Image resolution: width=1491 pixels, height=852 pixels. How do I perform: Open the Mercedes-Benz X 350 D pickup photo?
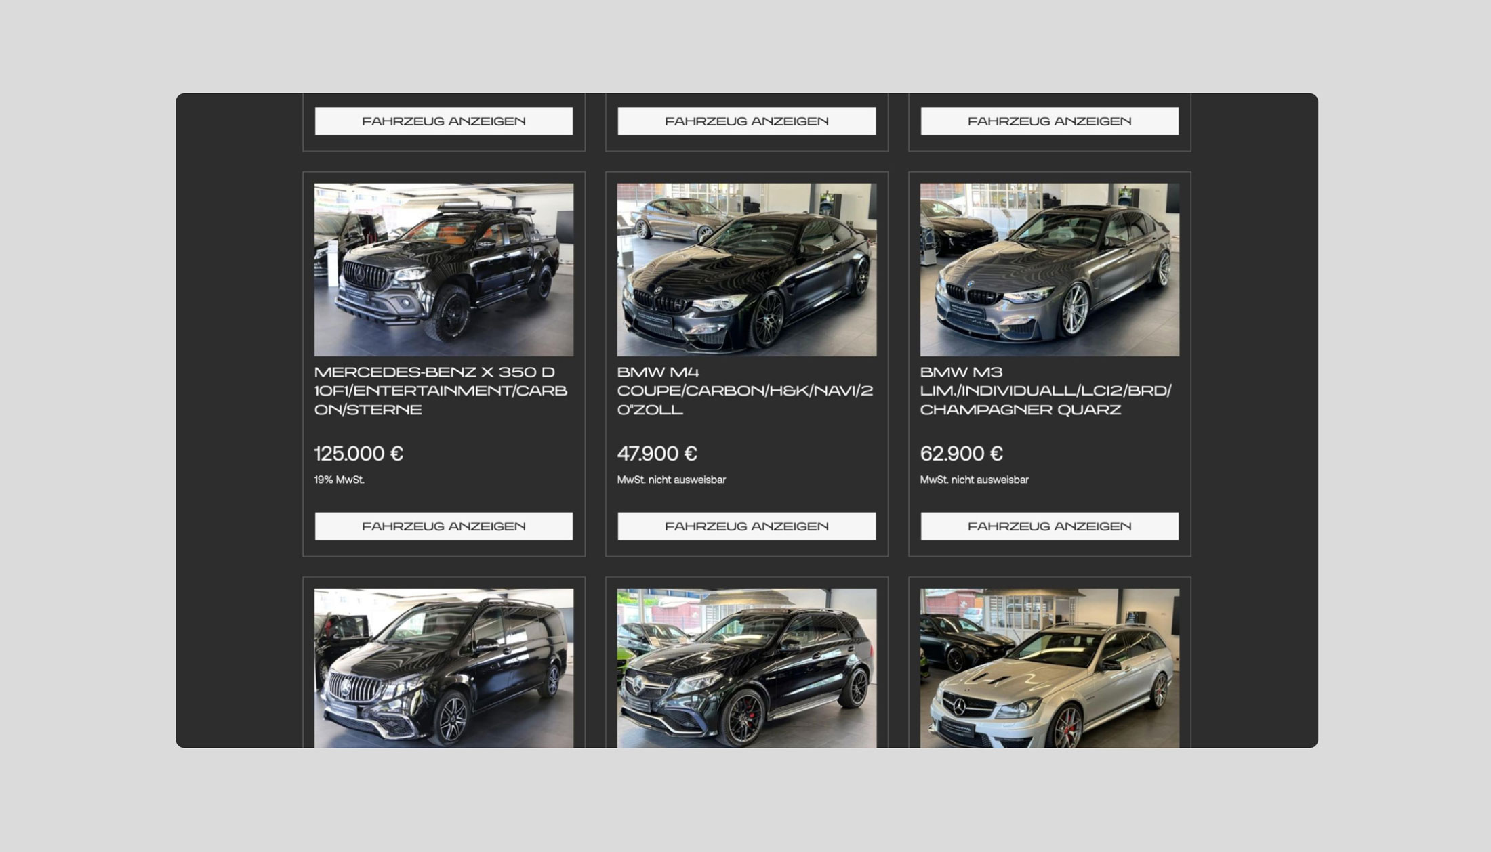444,270
